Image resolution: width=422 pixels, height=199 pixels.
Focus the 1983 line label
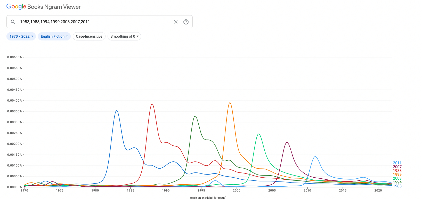tap(397, 186)
